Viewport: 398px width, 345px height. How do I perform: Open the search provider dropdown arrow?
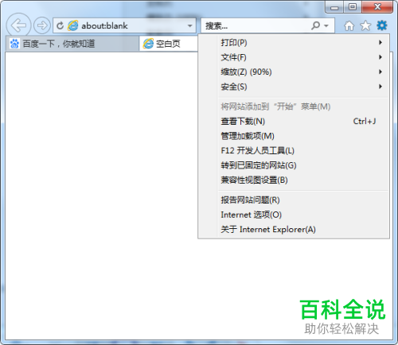coord(326,25)
